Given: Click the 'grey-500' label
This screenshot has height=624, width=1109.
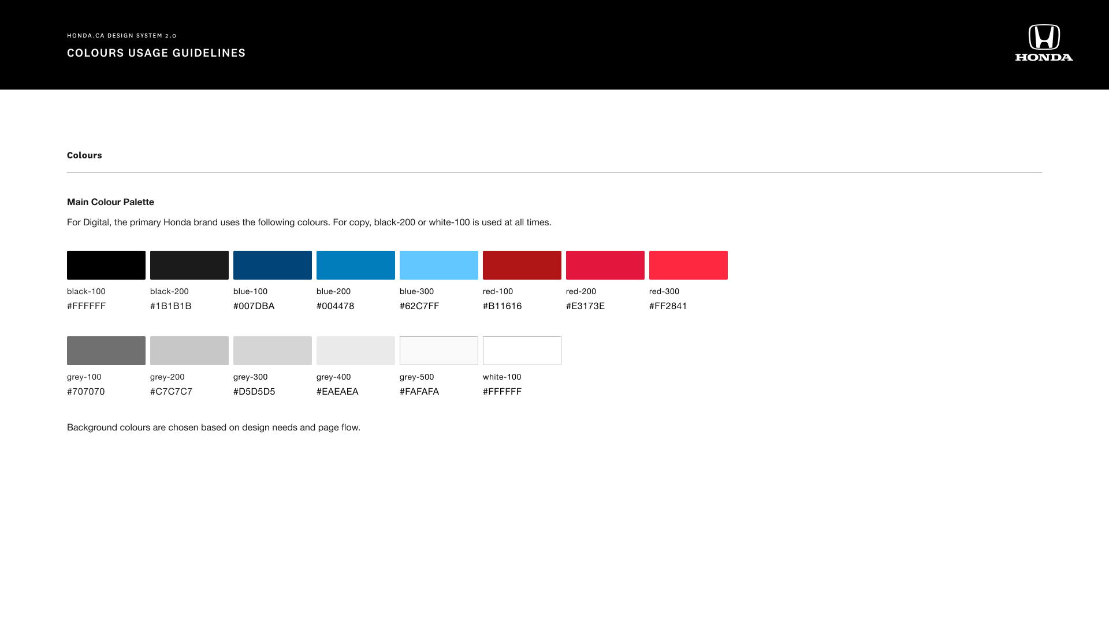Looking at the screenshot, I should pyautogui.click(x=417, y=377).
